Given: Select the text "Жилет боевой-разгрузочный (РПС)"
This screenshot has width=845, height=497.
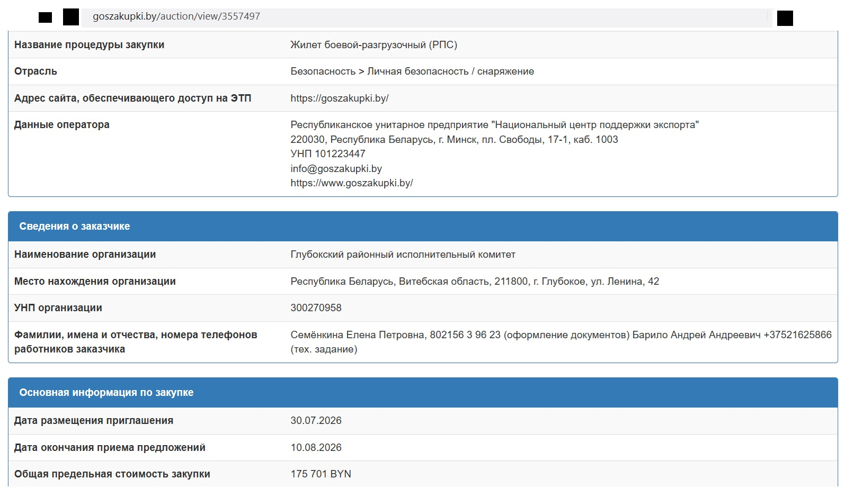Looking at the screenshot, I should [x=373, y=45].
